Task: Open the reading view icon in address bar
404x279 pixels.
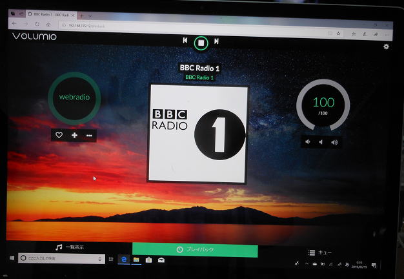Action: pos(330,34)
